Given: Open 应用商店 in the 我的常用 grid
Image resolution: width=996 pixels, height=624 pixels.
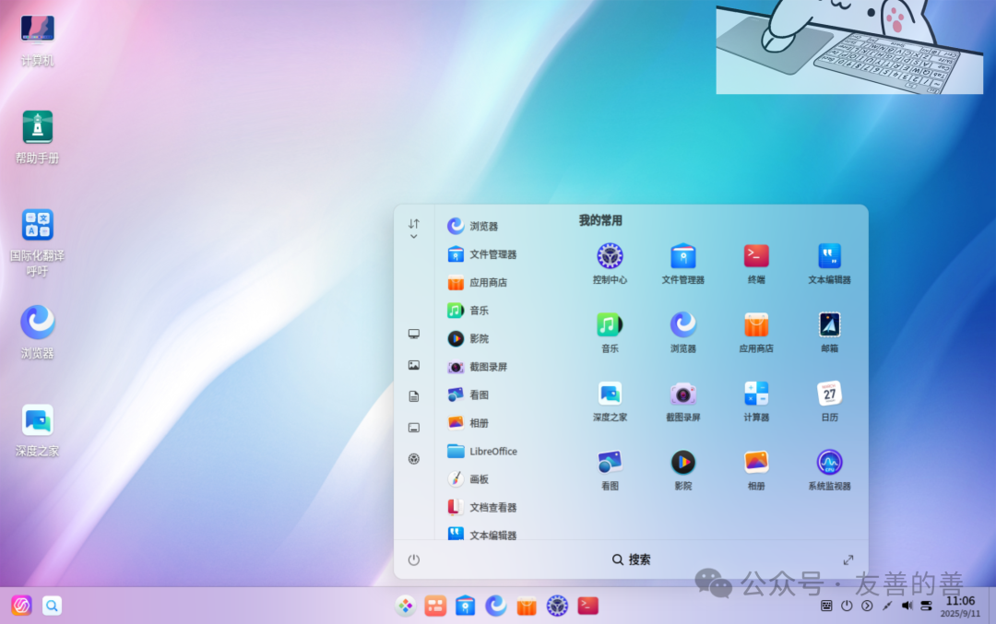Looking at the screenshot, I should click(756, 333).
